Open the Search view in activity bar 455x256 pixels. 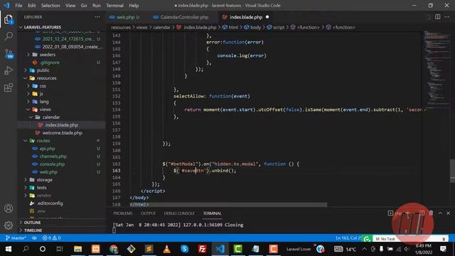9,36
